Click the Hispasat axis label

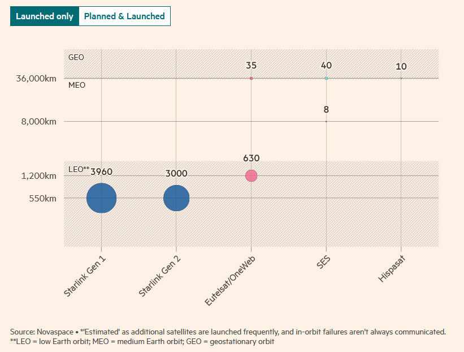tap(391, 269)
